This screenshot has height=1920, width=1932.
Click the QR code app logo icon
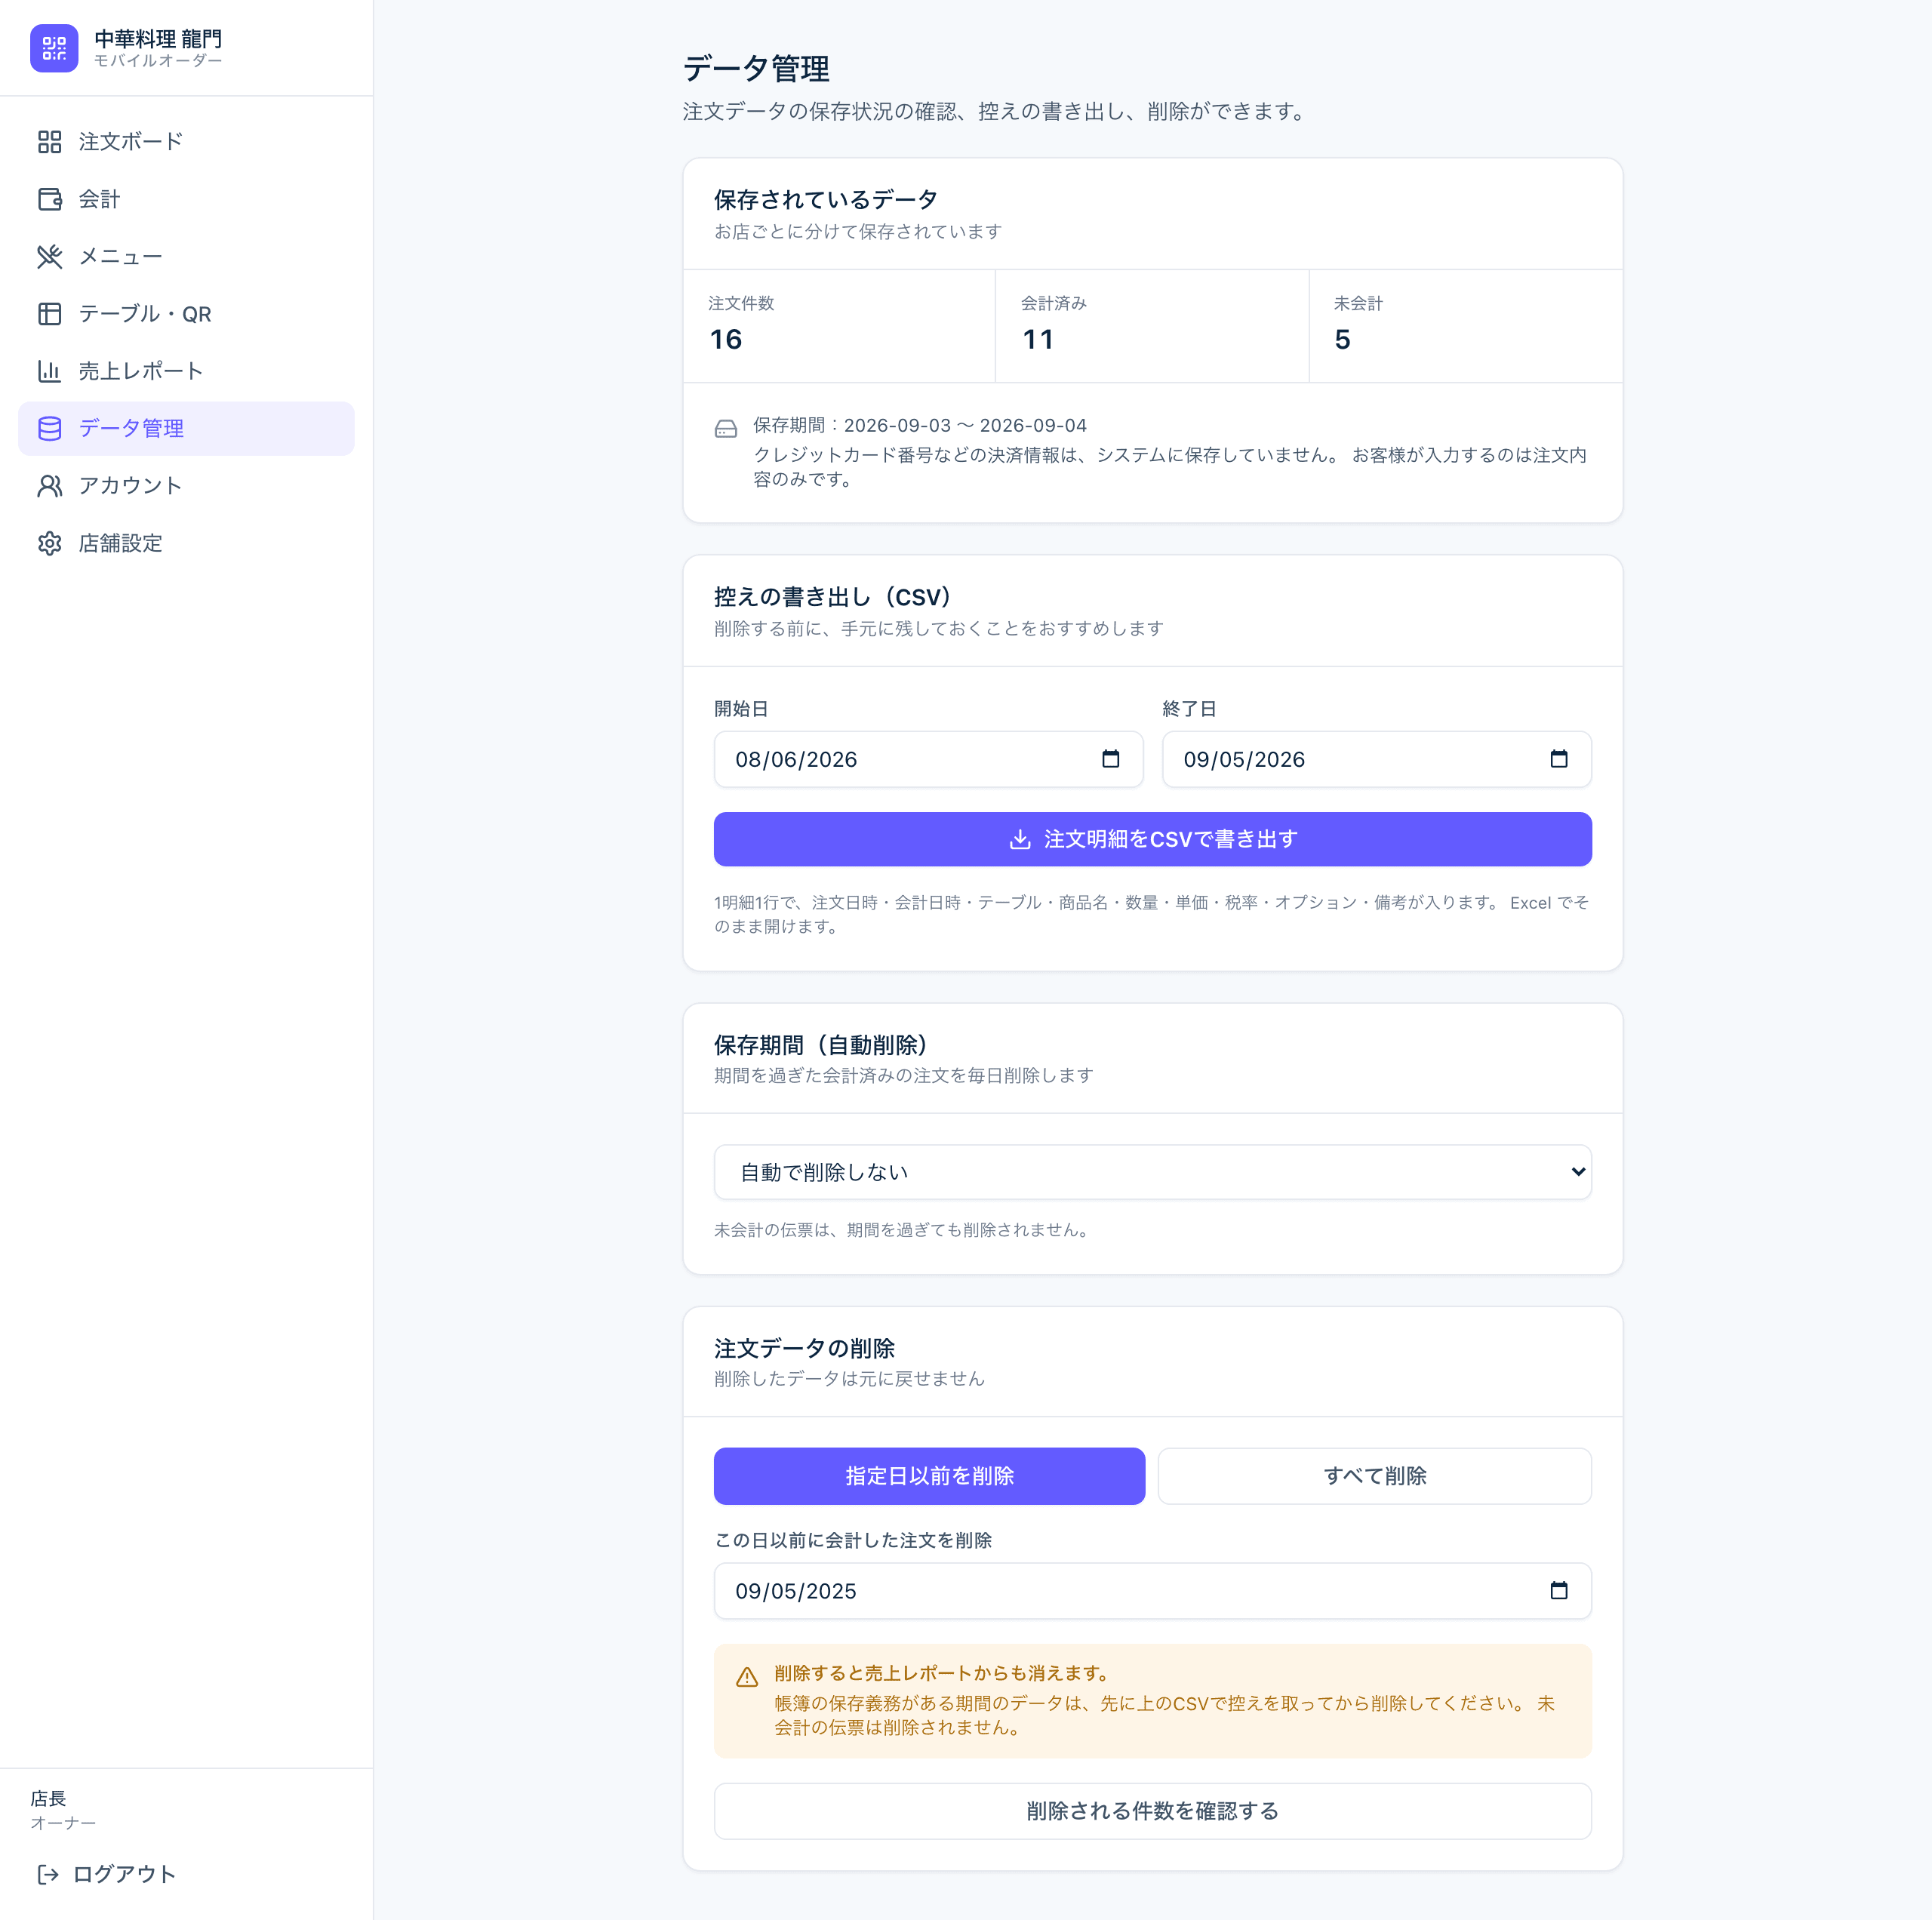54,48
